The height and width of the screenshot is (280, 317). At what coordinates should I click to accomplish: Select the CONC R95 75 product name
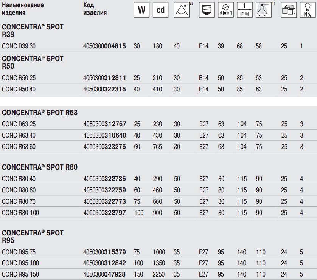click(19, 252)
